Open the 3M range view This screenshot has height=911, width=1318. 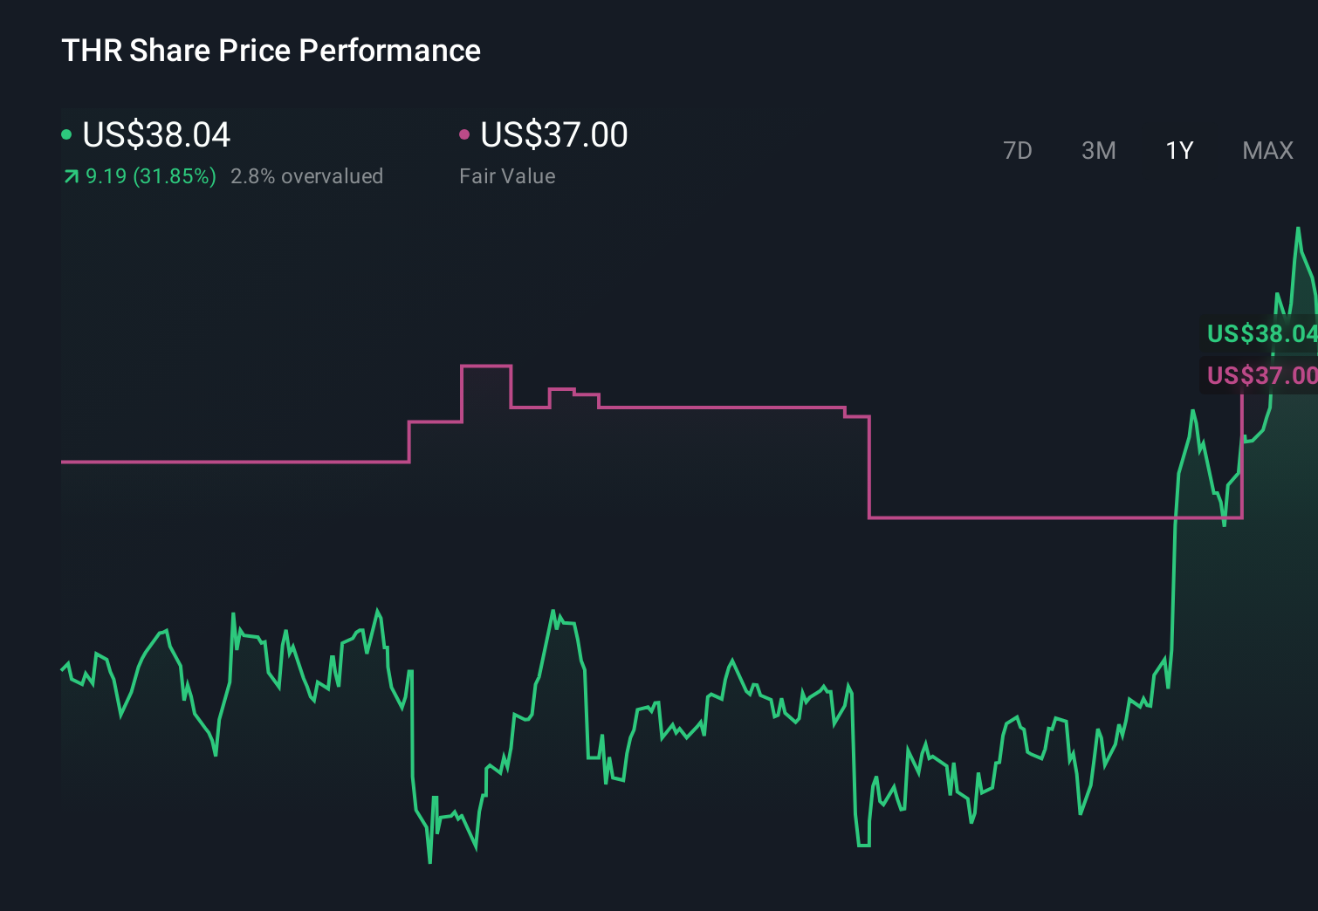[1097, 150]
